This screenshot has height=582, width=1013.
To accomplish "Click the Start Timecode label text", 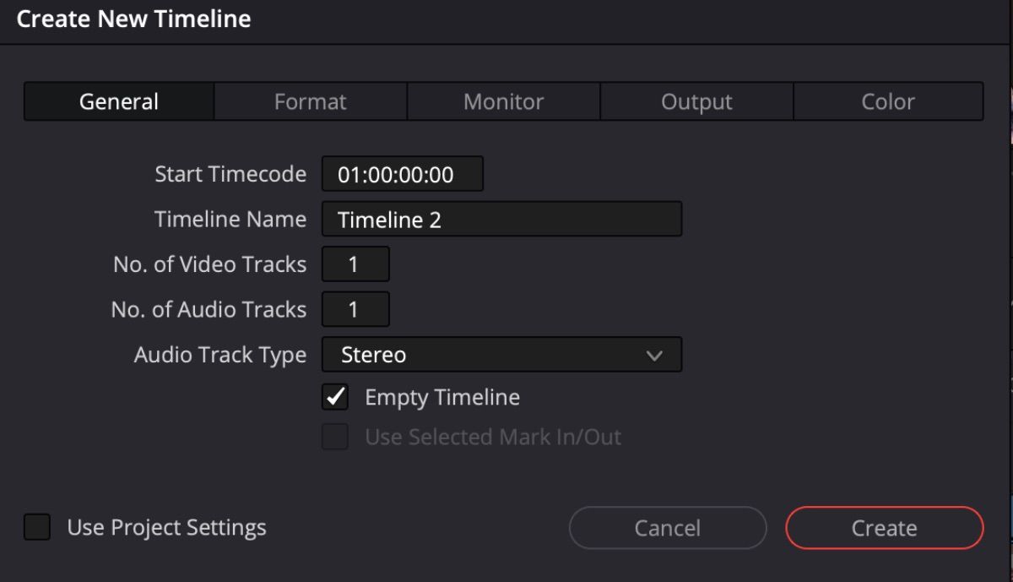I will click(x=230, y=174).
